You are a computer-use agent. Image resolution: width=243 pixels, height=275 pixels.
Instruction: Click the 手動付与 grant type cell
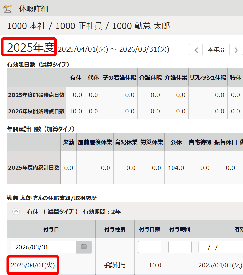tap(115, 265)
